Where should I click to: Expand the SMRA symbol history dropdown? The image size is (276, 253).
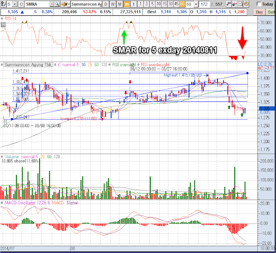tap(52, 4)
